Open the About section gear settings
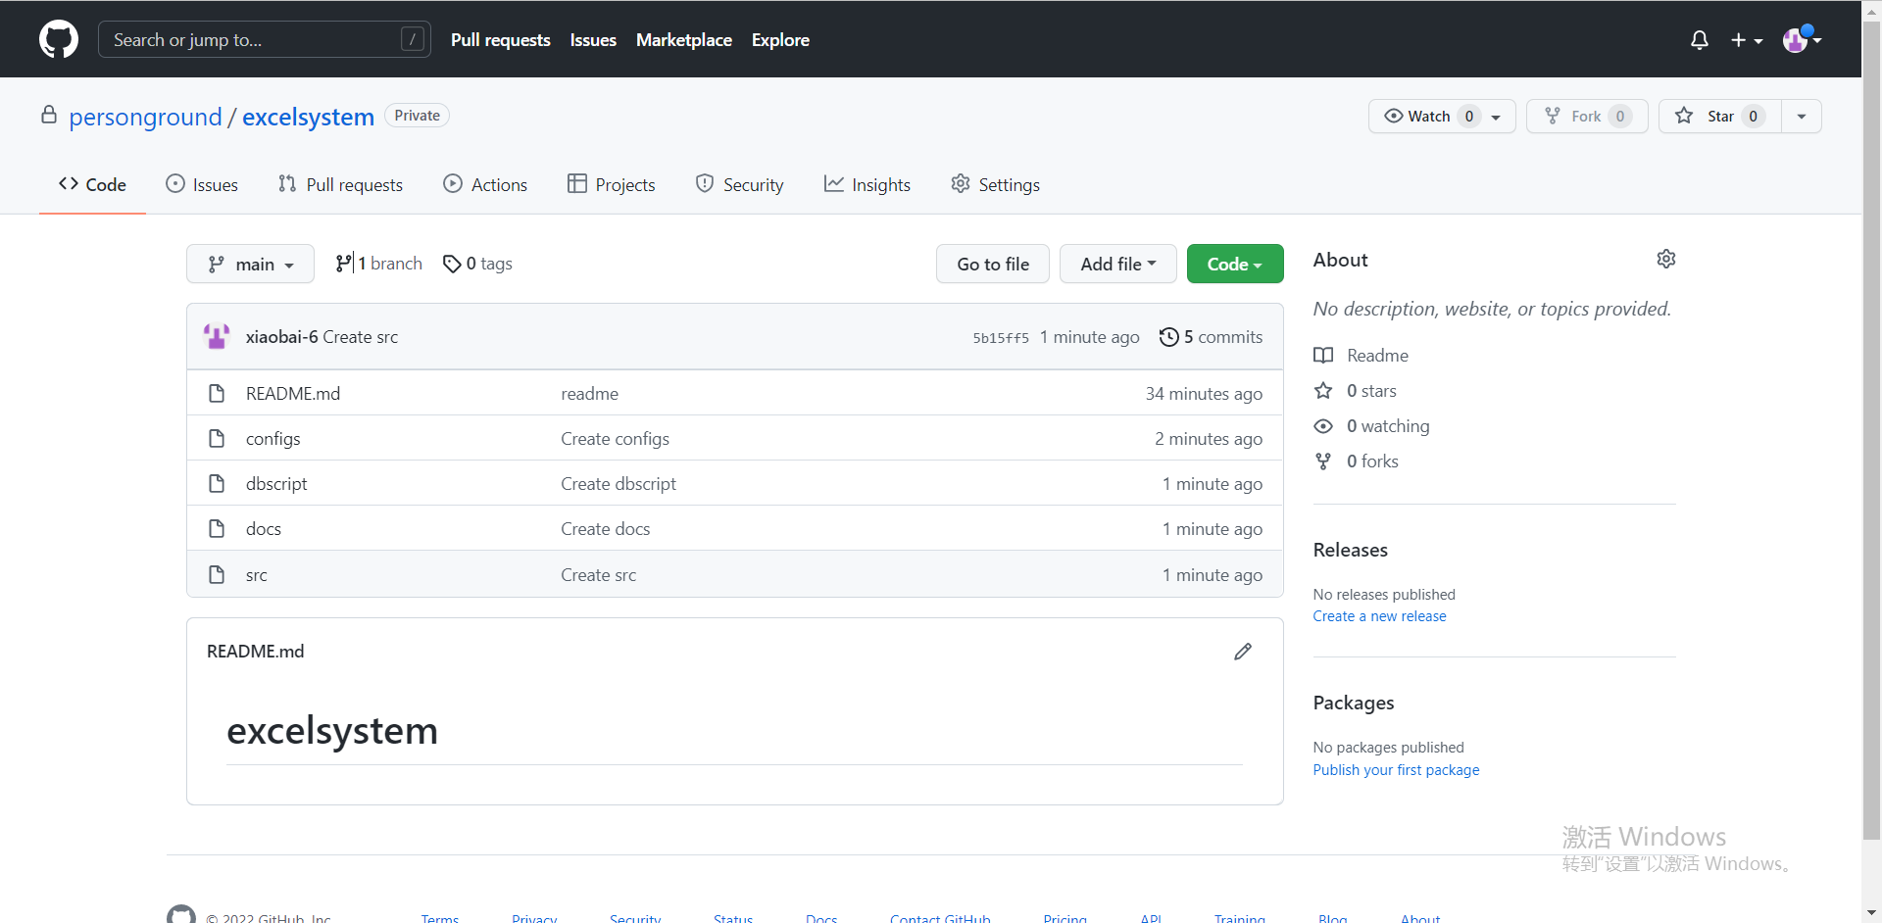 [1666, 259]
